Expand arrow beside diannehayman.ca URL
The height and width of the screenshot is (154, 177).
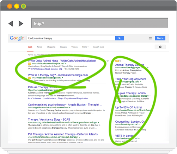[139, 124]
